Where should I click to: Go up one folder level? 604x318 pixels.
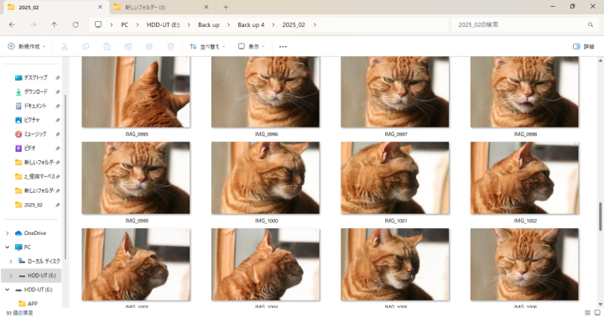[x=55, y=24]
